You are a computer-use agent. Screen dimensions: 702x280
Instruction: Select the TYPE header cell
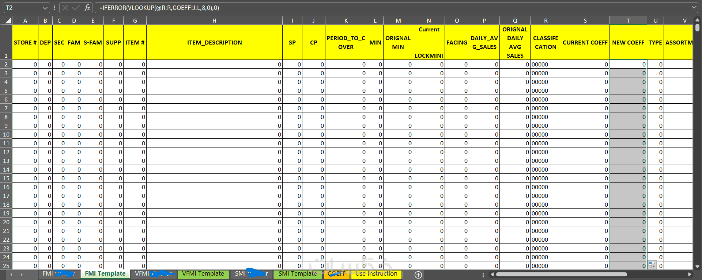[x=655, y=42]
